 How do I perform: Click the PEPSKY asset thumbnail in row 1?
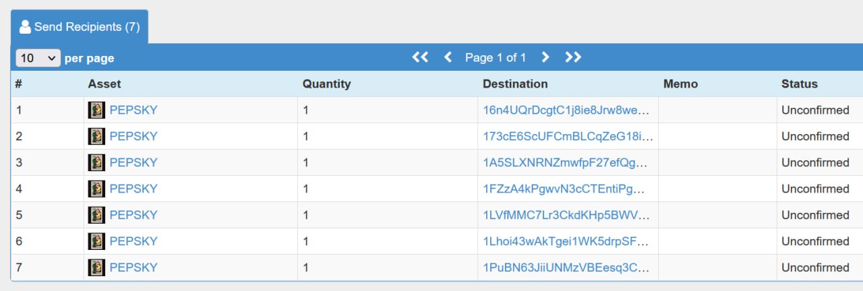pos(96,110)
